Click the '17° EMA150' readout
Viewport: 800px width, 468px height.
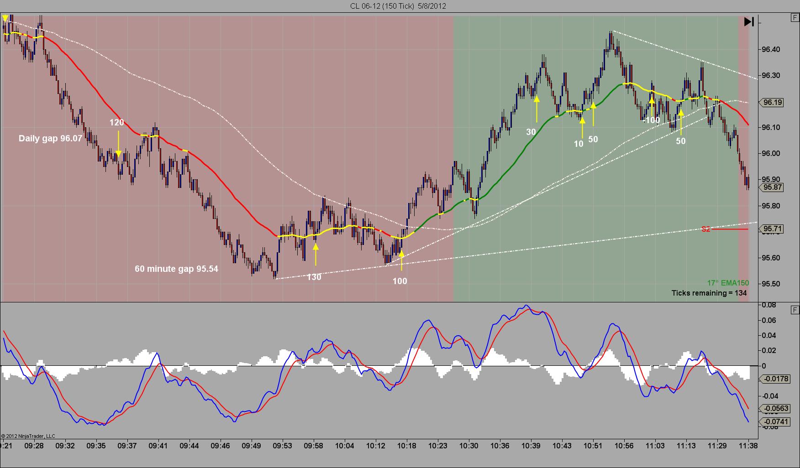[x=728, y=283]
